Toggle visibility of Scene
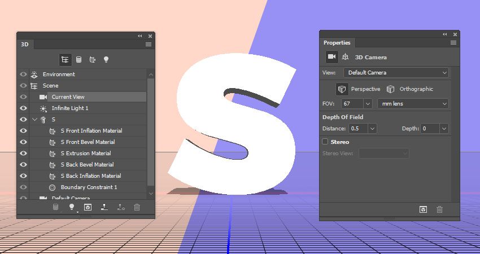 pos(23,86)
